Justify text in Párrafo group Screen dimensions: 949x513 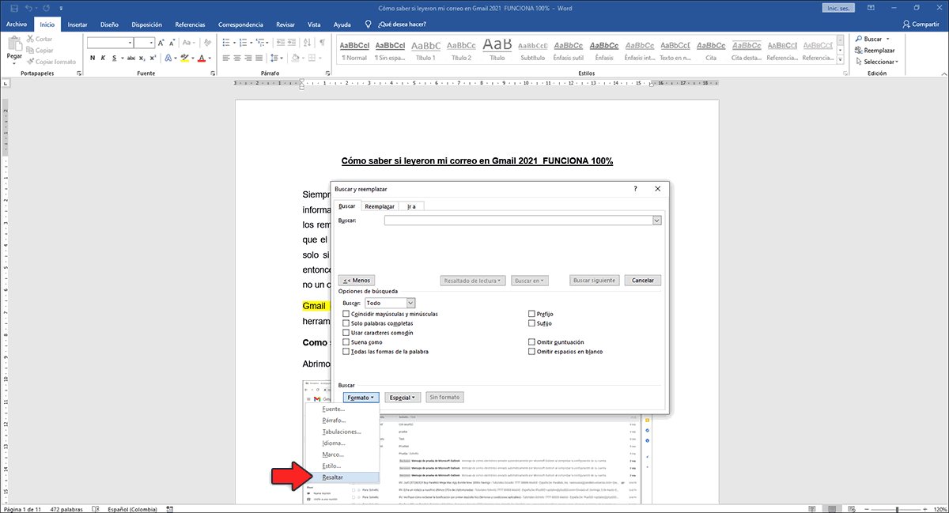259,58
